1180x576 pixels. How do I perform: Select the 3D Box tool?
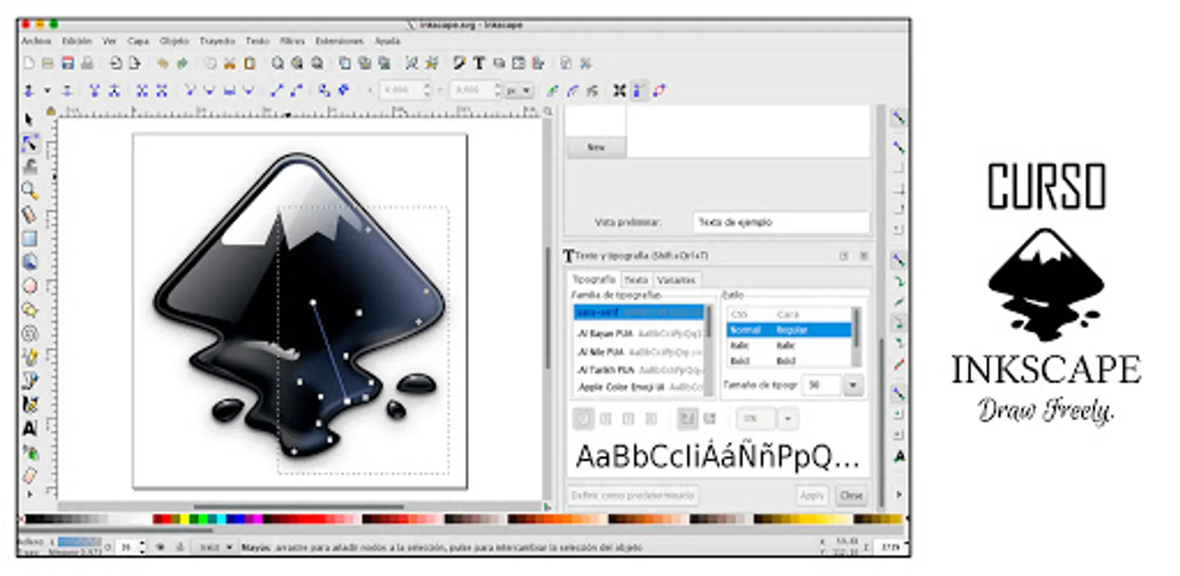point(29,262)
